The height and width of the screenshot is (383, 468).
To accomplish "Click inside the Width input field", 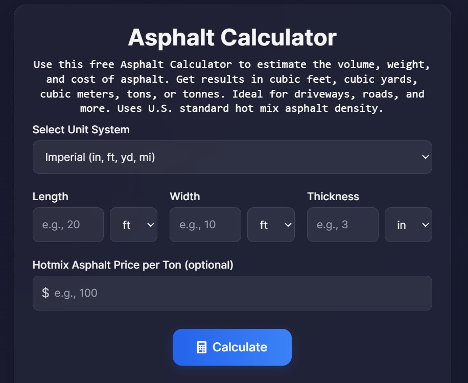I will [205, 225].
